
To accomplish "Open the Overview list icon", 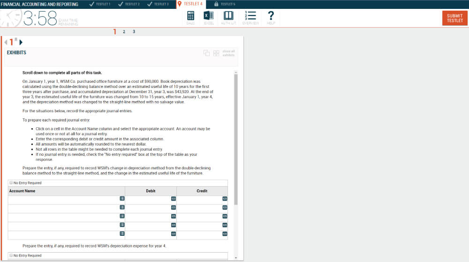I will (250, 17).
